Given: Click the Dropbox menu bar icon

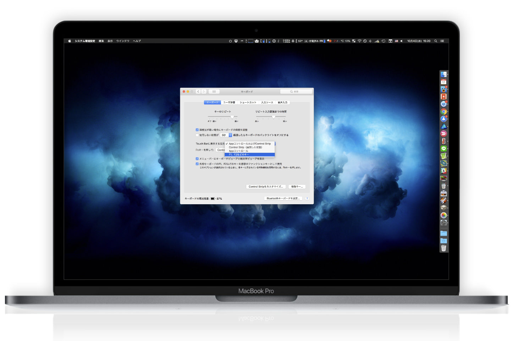Looking at the screenshot, I should tap(236, 41).
